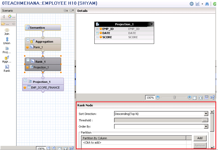The height and width of the screenshot is (150, 218).
Task: Collapse all nodes in Scenario panel
Action: coord(72,11)
